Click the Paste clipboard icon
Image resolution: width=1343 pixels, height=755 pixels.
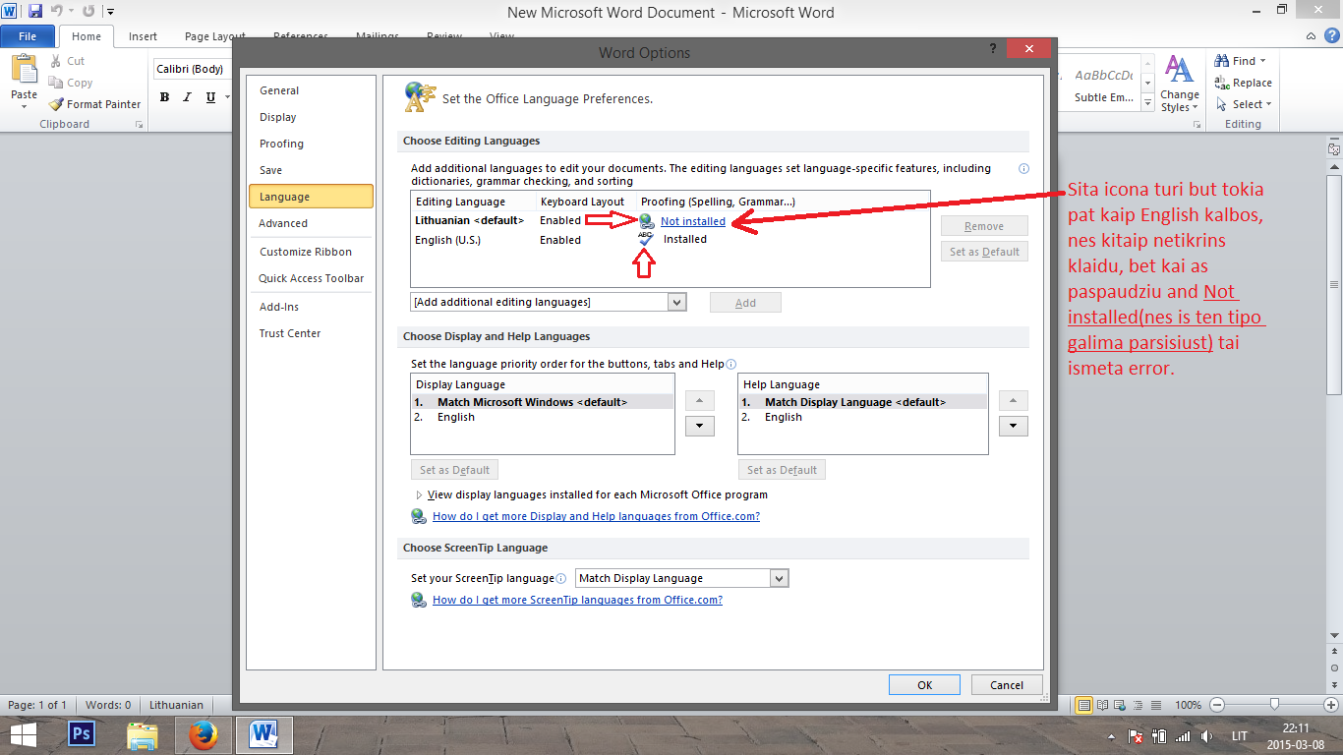click(24, 69)
